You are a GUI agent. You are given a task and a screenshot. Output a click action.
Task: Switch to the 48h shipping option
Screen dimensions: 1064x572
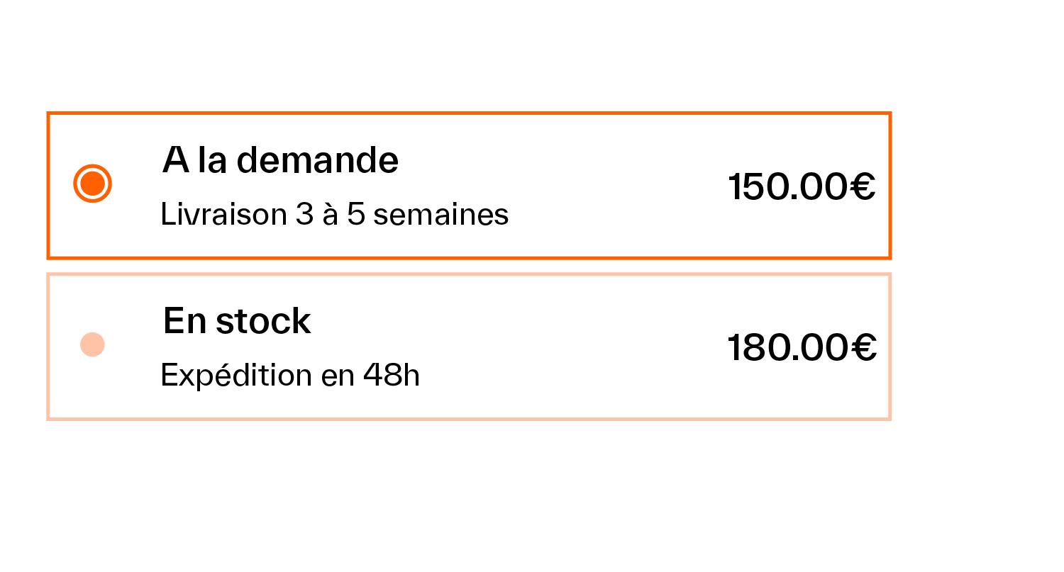click(x=469, y=347)
